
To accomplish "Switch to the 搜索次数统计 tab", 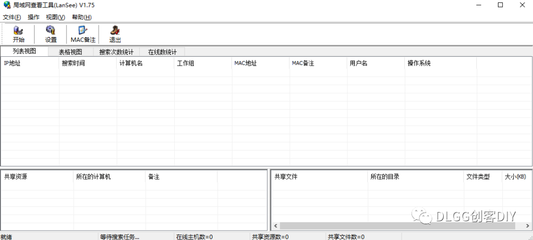I will tap(116, 52).
